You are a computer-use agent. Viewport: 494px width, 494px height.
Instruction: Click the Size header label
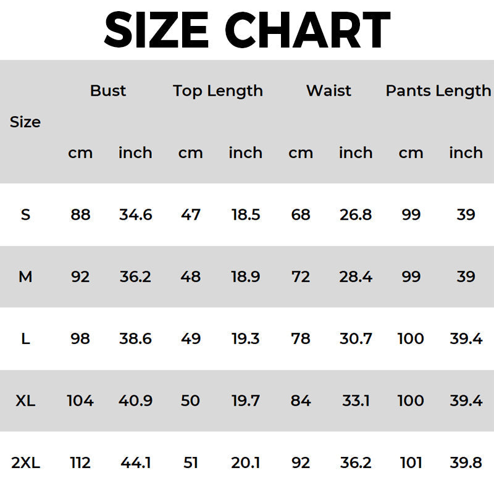point(25,122)
